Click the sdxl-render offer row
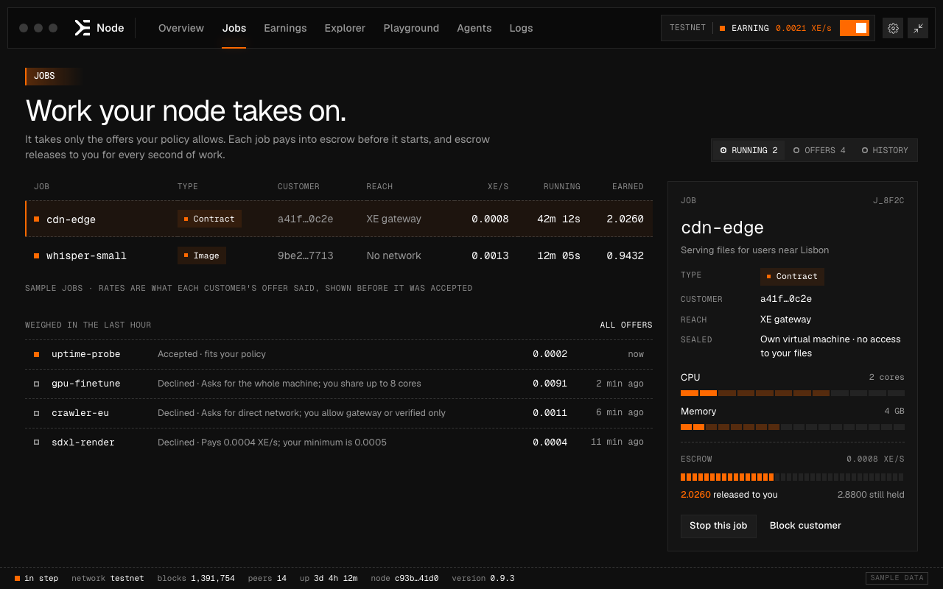This screenshot has height=589, width=943. point(339,442)
